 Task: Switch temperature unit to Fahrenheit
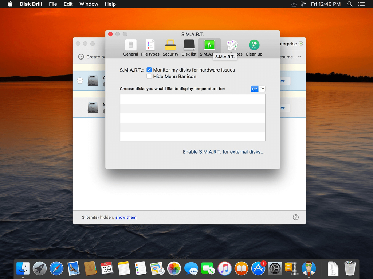click(x=262, y=89)
